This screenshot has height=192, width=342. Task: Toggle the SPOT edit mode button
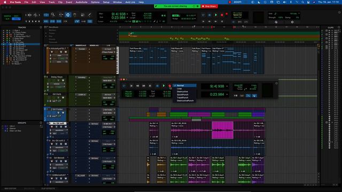coord(16,16)
